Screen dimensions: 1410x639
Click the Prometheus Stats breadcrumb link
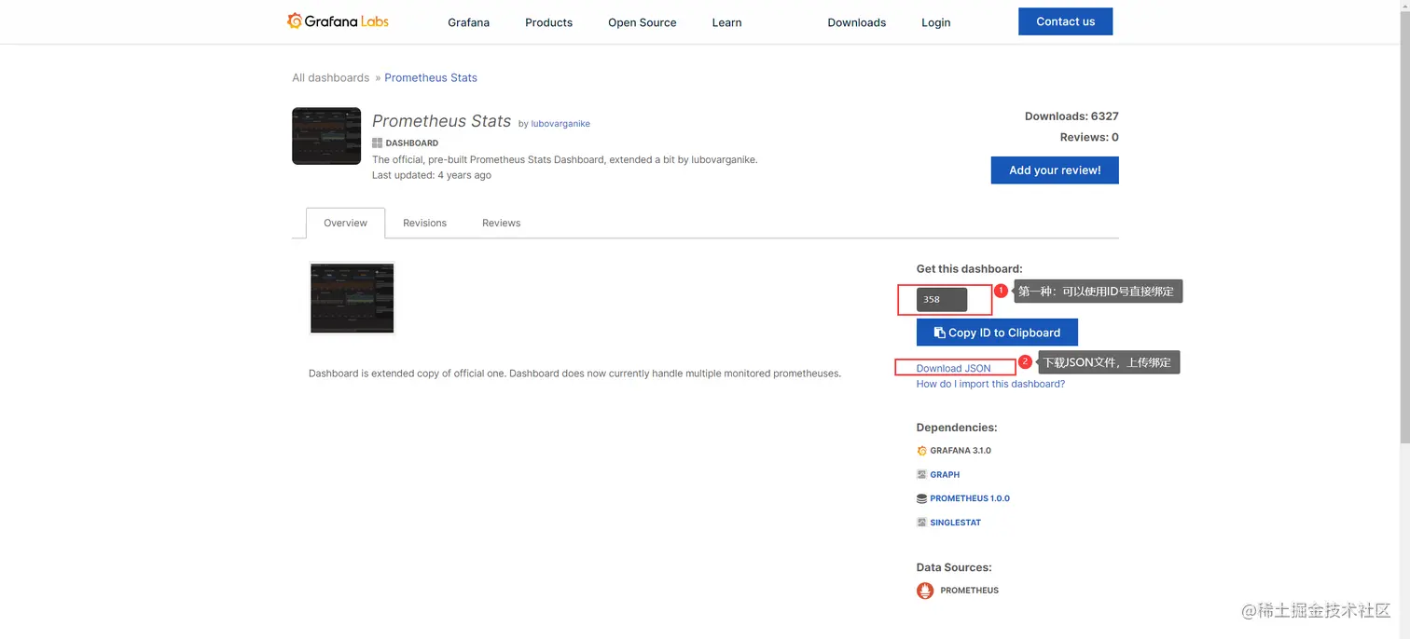click(431, 77)
